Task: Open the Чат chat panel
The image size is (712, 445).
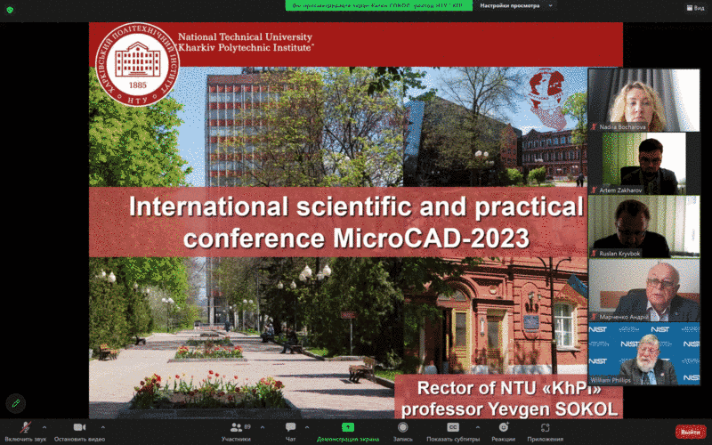Action: [290, 428]
